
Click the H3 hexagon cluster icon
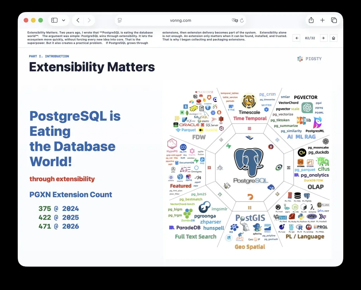[x=234, y=227]
